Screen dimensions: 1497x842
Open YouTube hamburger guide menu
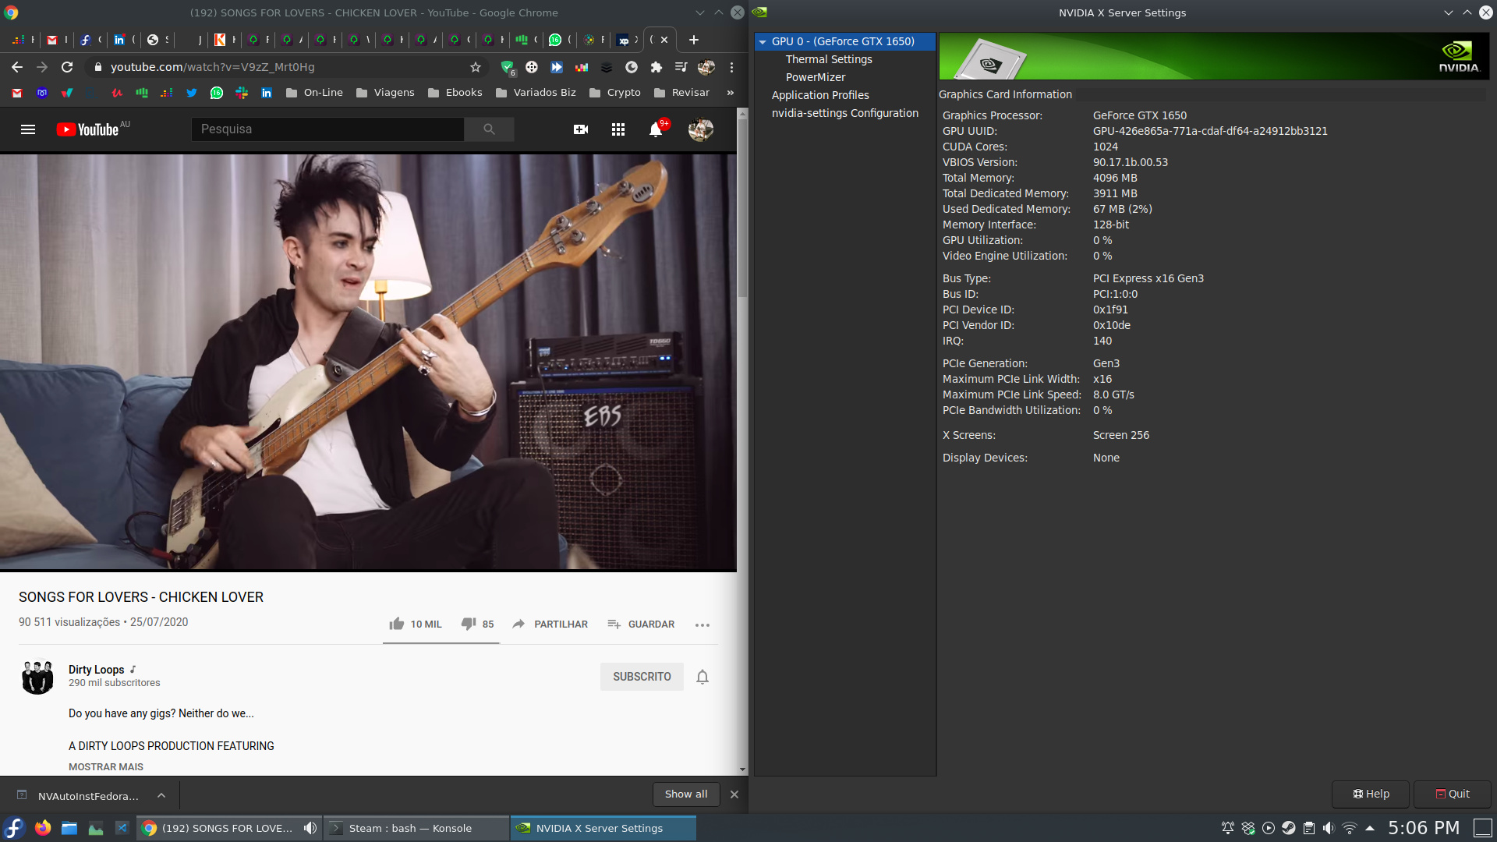[28, 129]
